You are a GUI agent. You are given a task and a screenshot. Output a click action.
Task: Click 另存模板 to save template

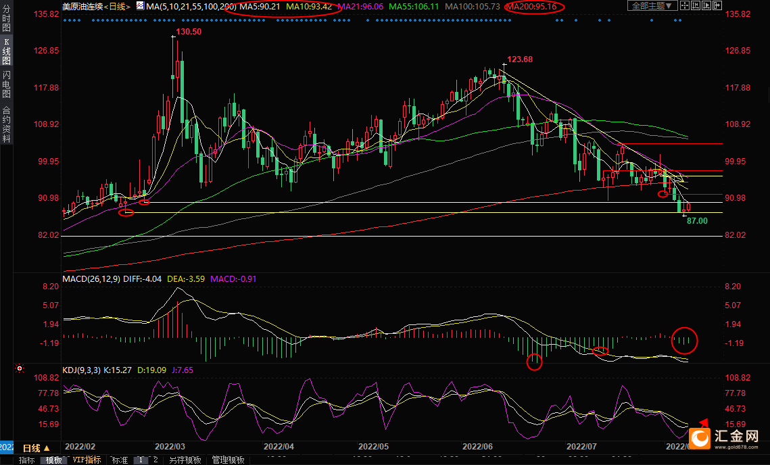[x=185, y=460]
